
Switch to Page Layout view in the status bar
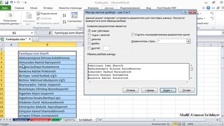(x=179, y=124)
